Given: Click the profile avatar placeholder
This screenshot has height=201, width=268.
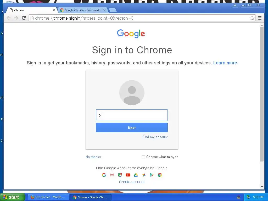Looking at the screenshot, I should [x=132, y=93].
